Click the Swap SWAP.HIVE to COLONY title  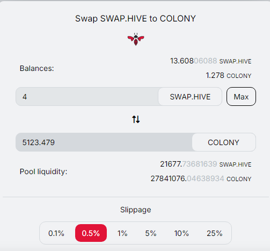[135, 19]
